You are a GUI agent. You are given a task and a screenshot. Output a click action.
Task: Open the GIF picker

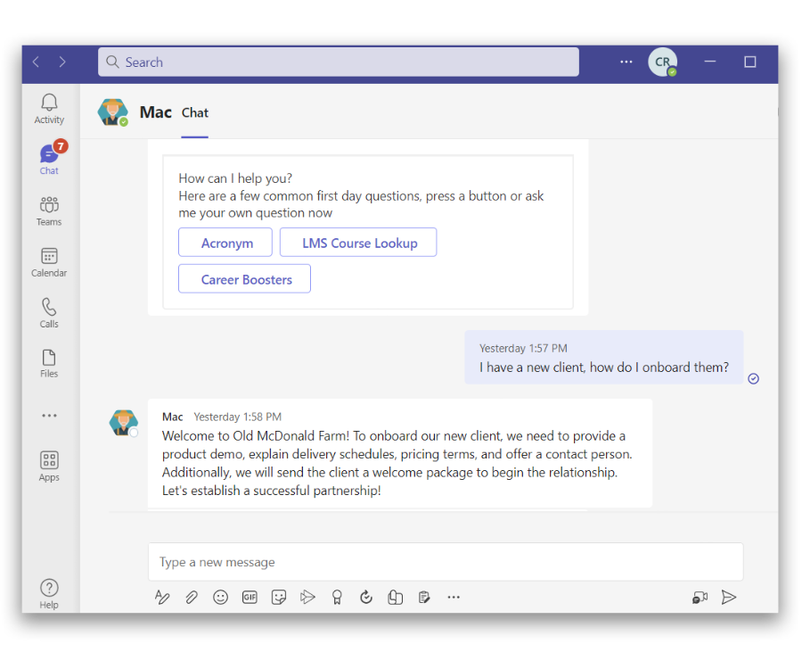click(250, 597)
